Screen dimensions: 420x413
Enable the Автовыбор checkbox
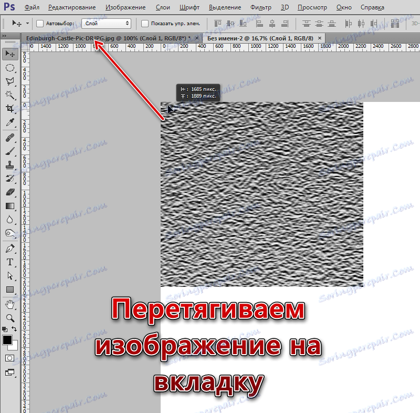[x=40, y=24]
